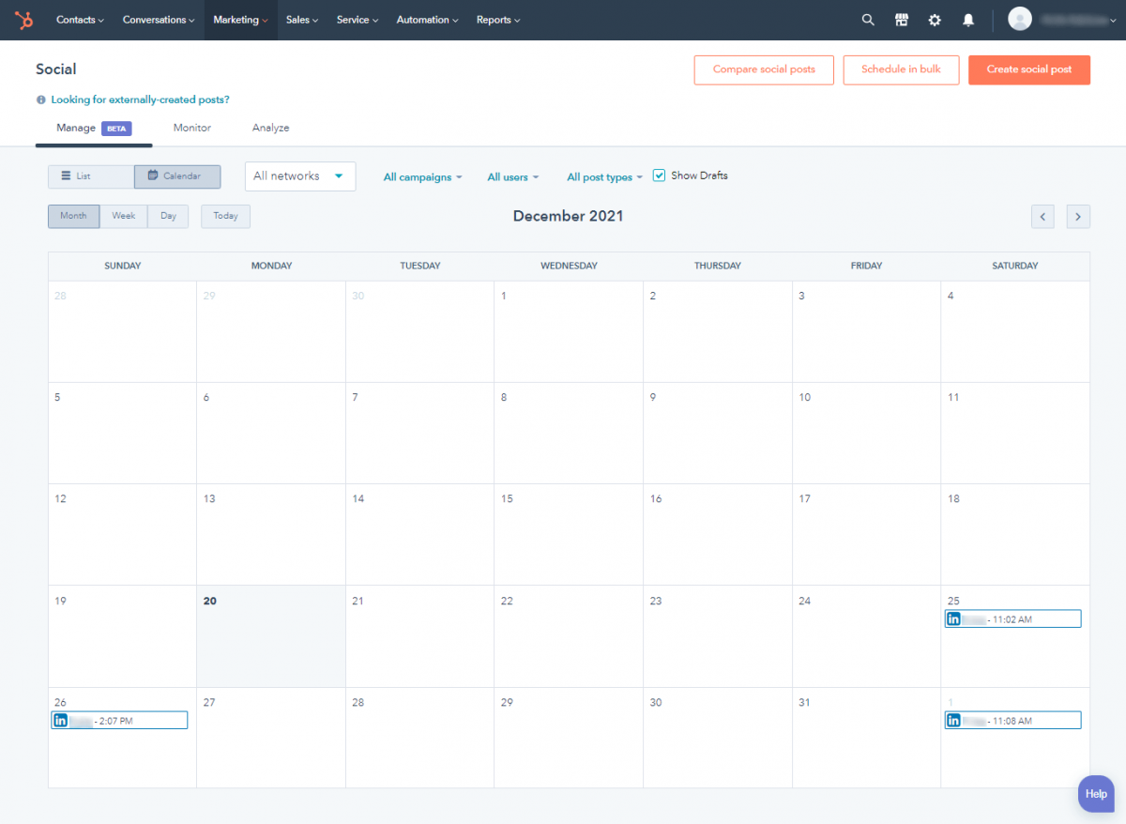
Task: Open the All post types dropdown
Action: pyautogui.click(x=603, y=176)
